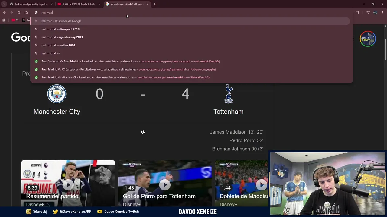Image resolution: width=387 pixels, height=217 pixels.
Task: Open the Tottenham team name
Action: click(x=229, y=112)
